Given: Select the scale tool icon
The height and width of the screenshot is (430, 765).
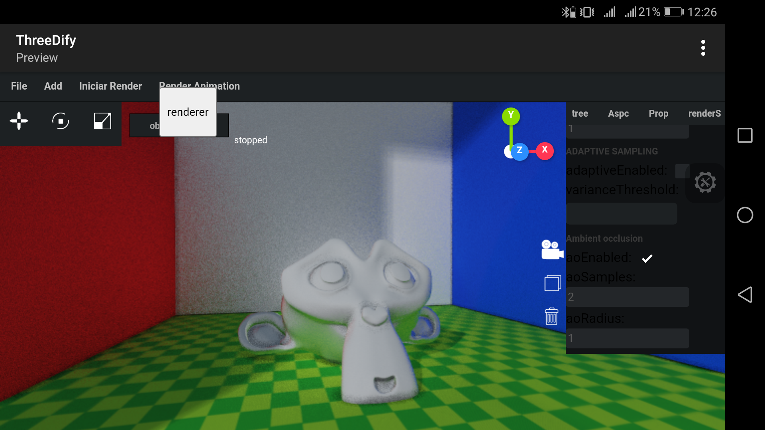Looking at the screenshot, I should pyautogui.click(x=102, y=121).
